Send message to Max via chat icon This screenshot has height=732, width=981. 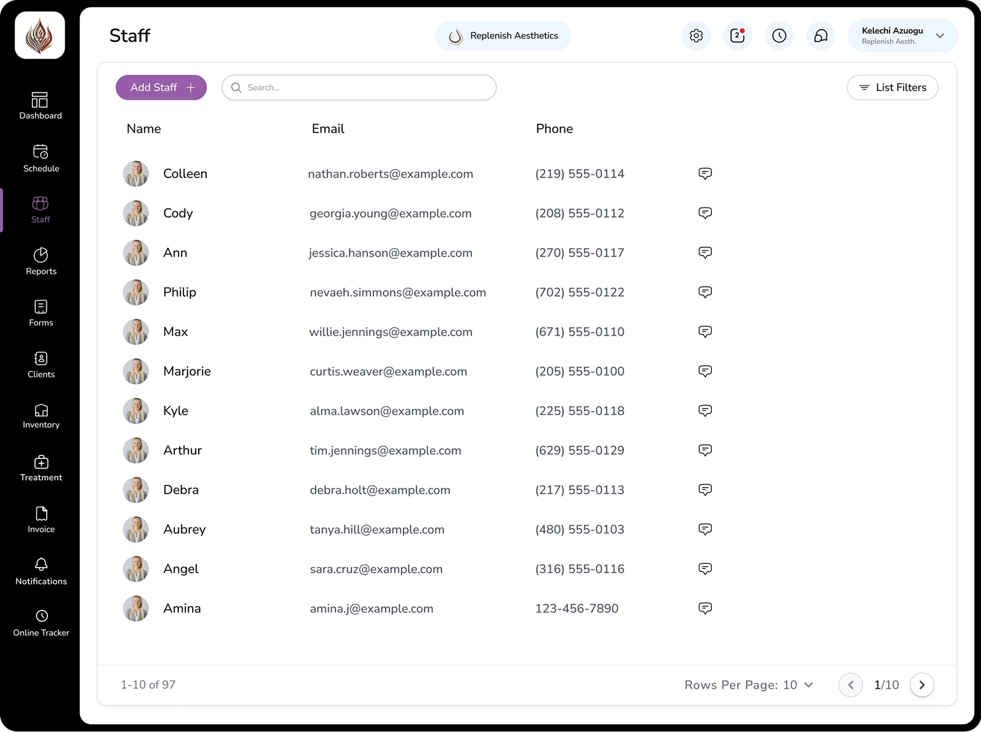705,331
